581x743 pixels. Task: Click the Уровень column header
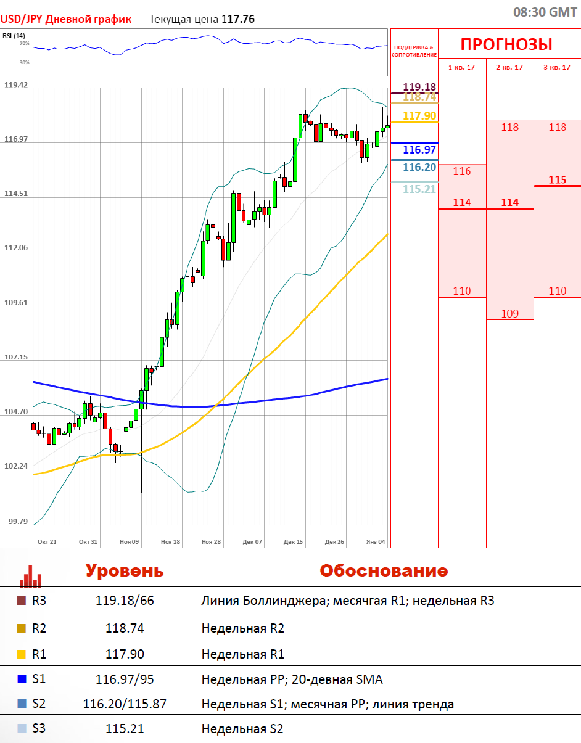[x=125, y=571]
